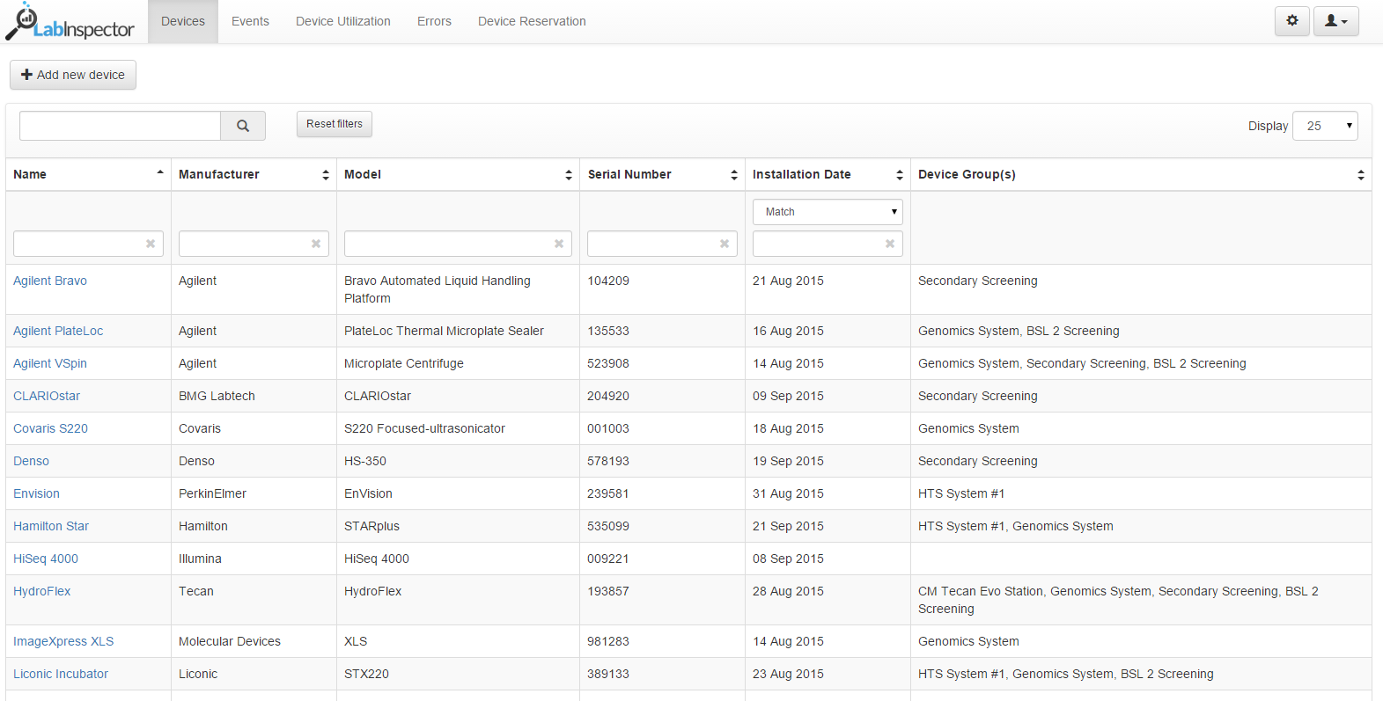Select the '19 Sep 2015' date cell
Image resolution: width=1383 pixels, height=701 pixels.
click(828, 461)
